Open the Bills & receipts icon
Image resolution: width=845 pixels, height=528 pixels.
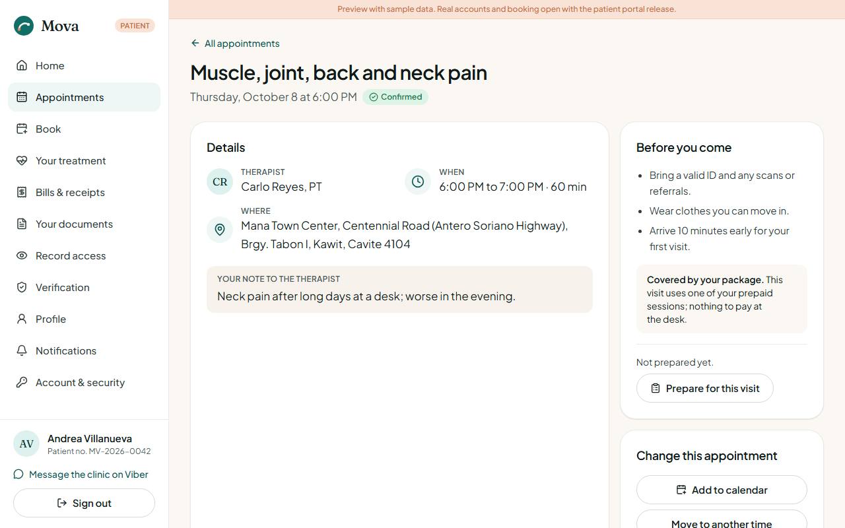[x=22, y=192]
